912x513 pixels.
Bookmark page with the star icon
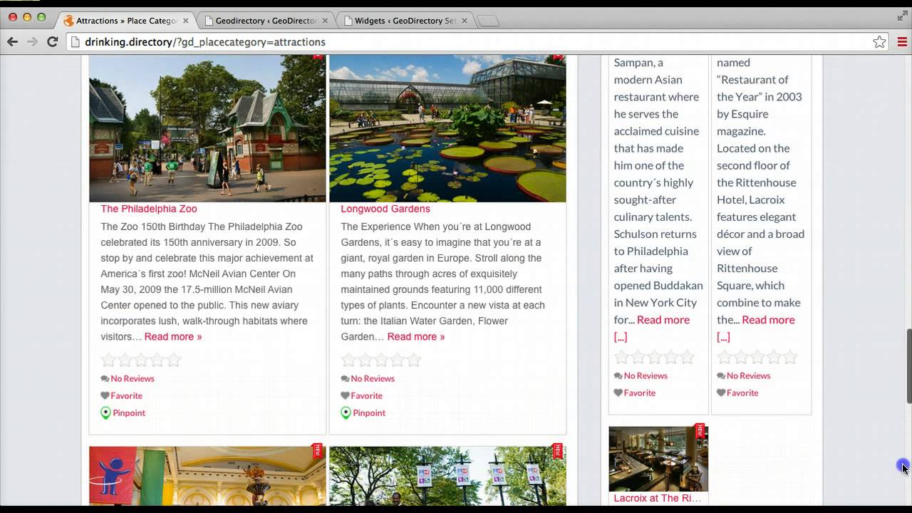point(879,42)
